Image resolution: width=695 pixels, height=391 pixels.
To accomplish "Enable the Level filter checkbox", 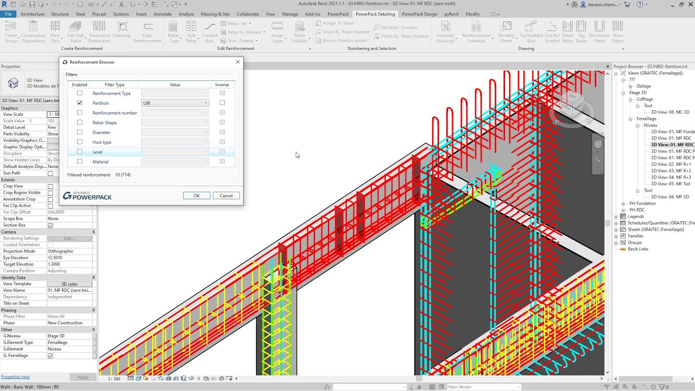I will tap(80, 152).
